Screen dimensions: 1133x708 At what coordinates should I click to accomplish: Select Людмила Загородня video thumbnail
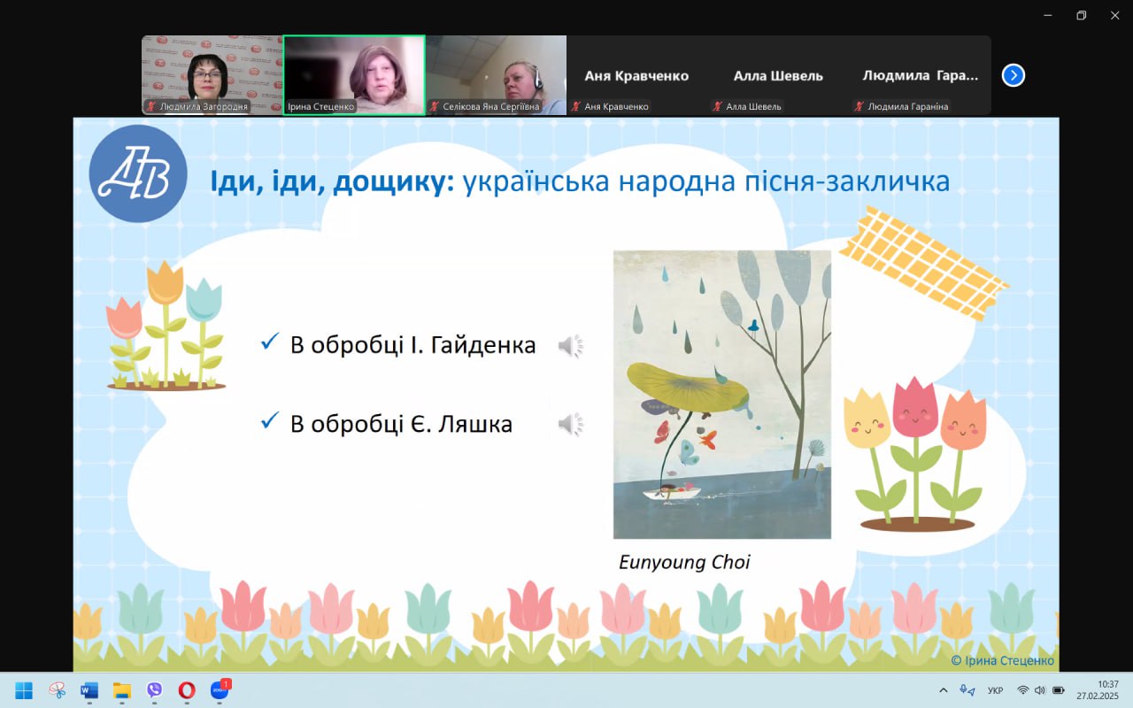[212, 75]
